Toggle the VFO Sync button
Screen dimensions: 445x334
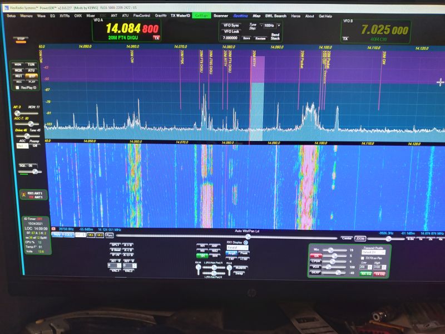[x=231, y=25]
